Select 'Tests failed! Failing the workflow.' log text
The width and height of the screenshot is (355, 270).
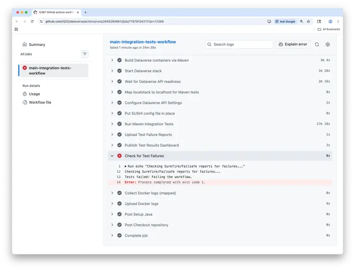[158, 177]
